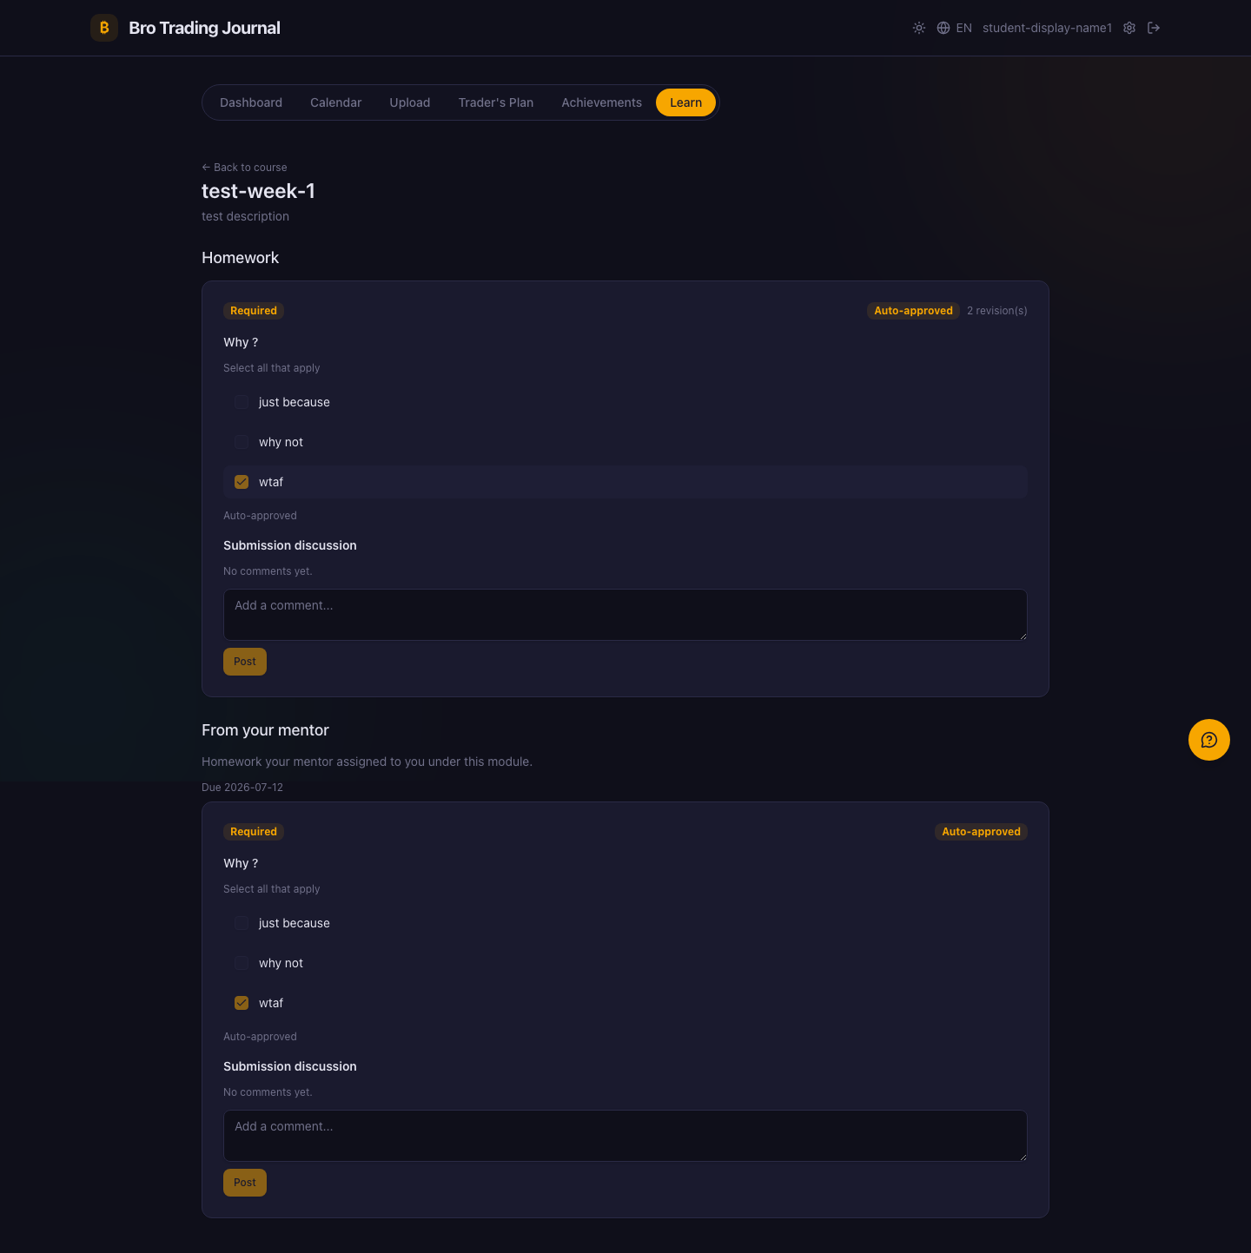1251x1253 pixels.
Task: Post comment in Homework card
Action: click(x=245, y=662)
